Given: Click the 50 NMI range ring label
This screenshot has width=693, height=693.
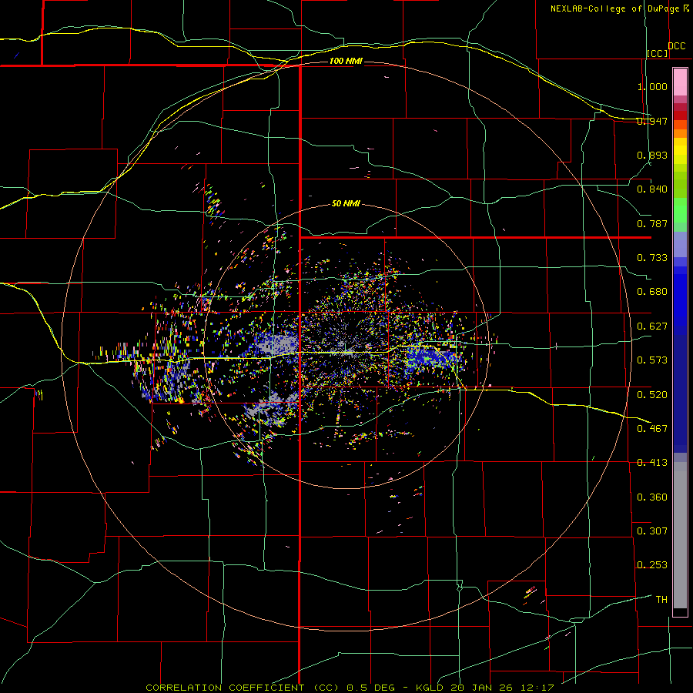Looking at the screenshot, I should coord(346,203).
